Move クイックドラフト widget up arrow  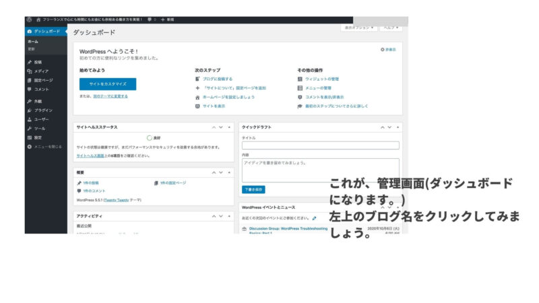click(x=382, y=127)
